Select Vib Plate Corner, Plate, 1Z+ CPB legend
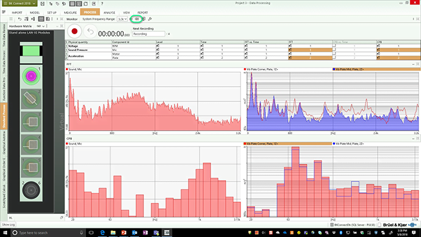421x237 pixels. (x=287, y=144)
